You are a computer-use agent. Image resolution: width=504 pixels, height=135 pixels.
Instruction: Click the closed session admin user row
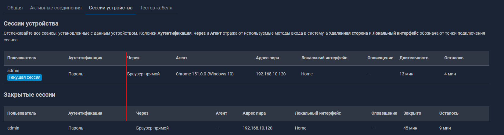pyautogui.click(x=247, y=128)
